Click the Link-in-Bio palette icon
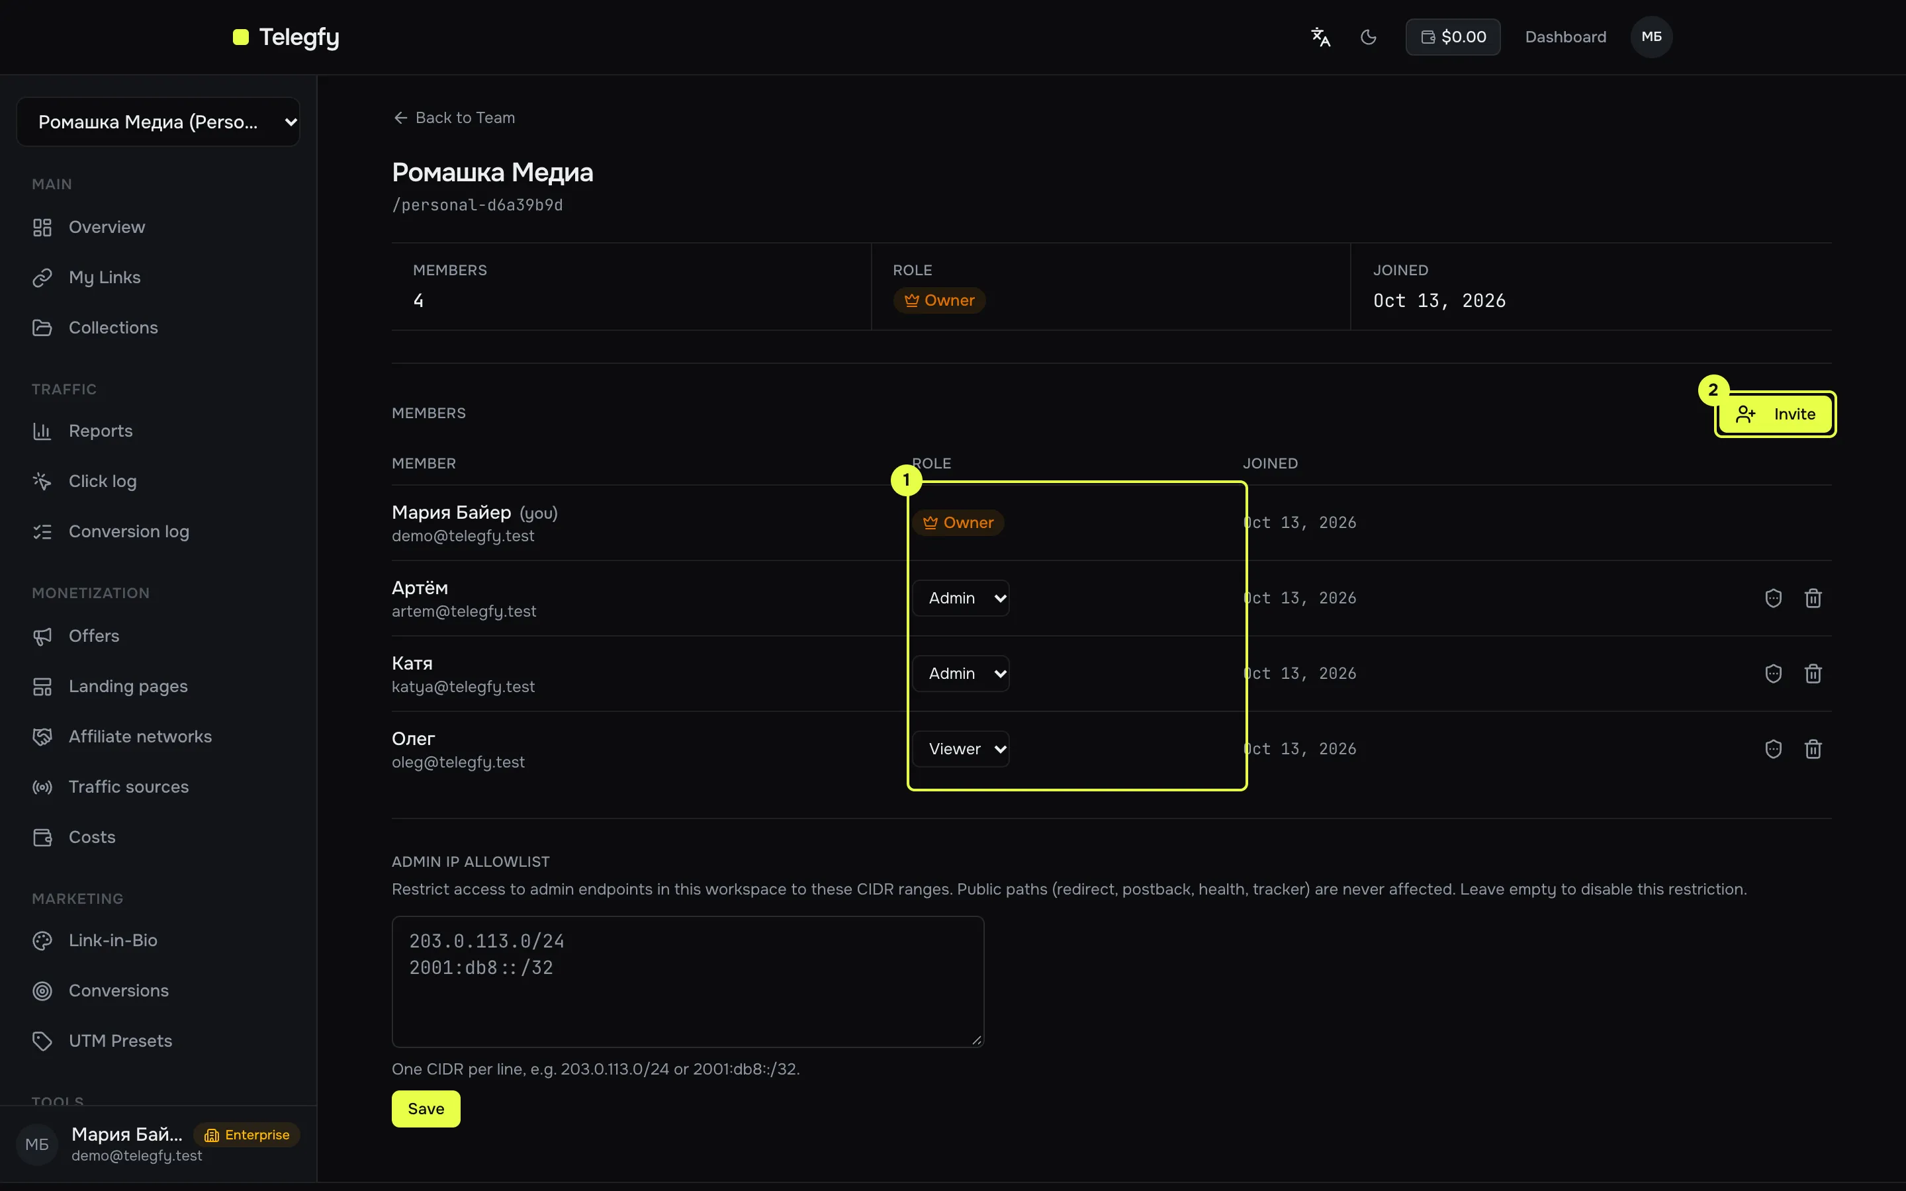Screen dimensions: 1906x1191 (x=42, y=940)
